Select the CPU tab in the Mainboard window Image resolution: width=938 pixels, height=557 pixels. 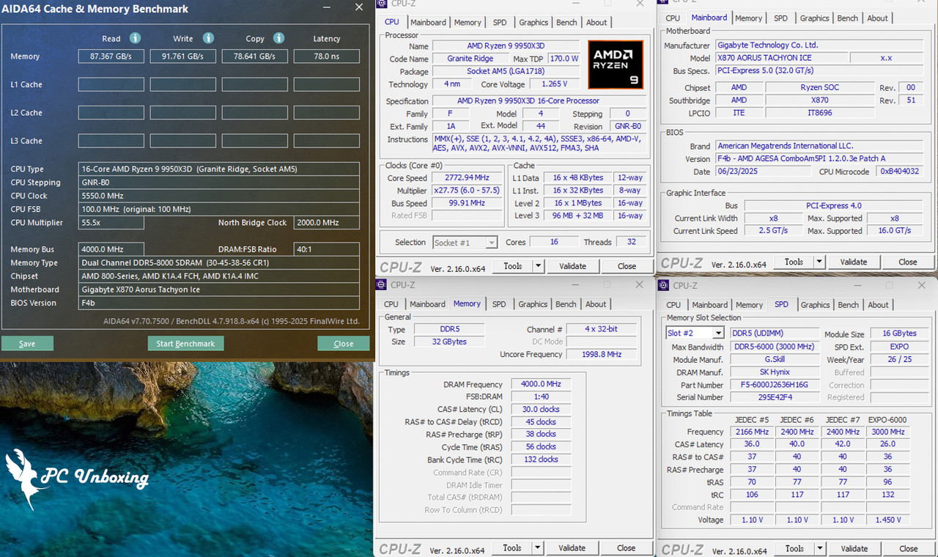point(673,18)
